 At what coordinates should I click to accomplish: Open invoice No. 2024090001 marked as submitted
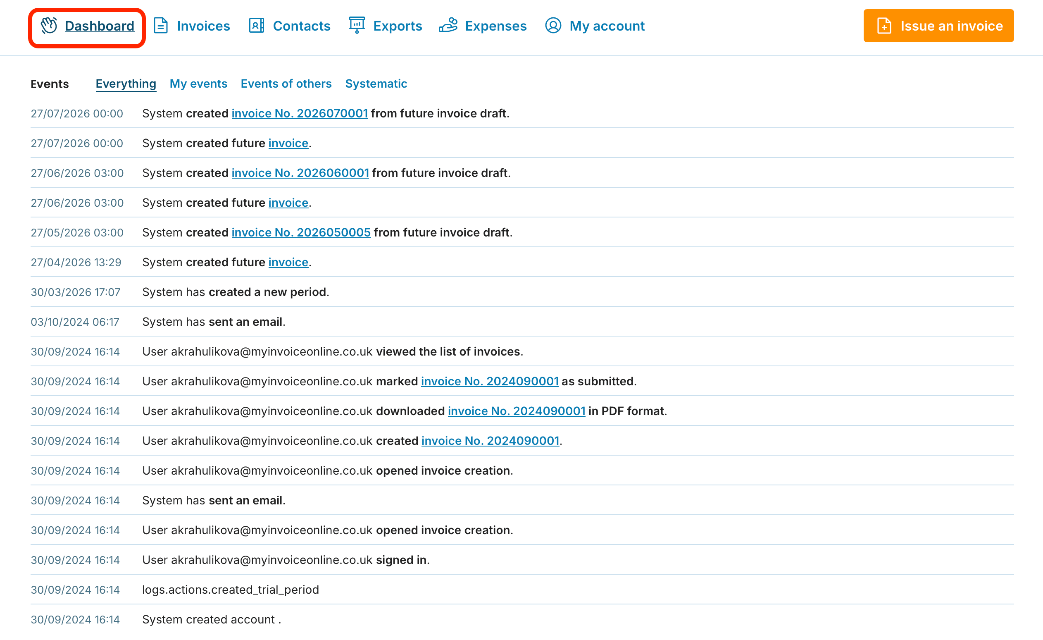(490, 381)
